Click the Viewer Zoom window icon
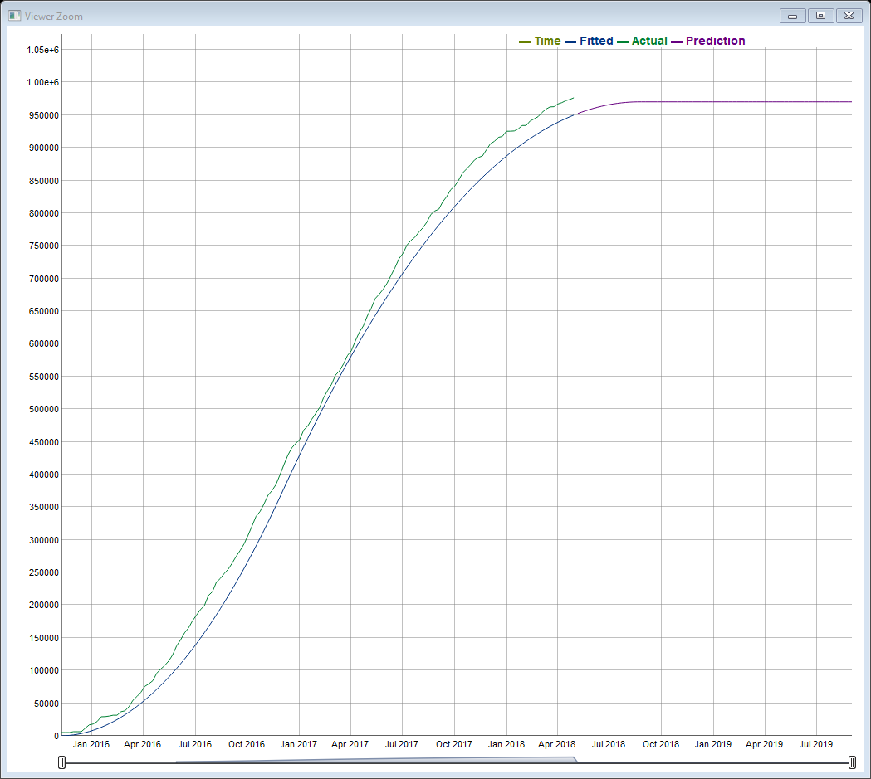 [14, 16]
